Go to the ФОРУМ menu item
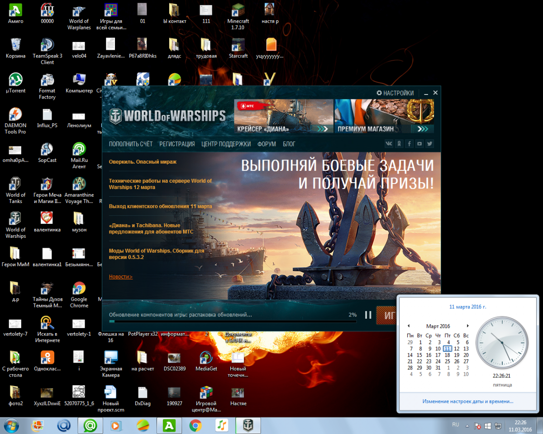This screenshot has width=543, height=434. pos(267,144)
